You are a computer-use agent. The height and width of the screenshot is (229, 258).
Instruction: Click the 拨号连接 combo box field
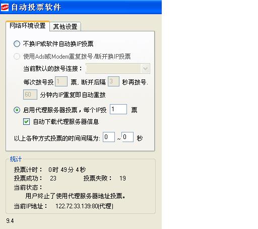click(118, 69)
